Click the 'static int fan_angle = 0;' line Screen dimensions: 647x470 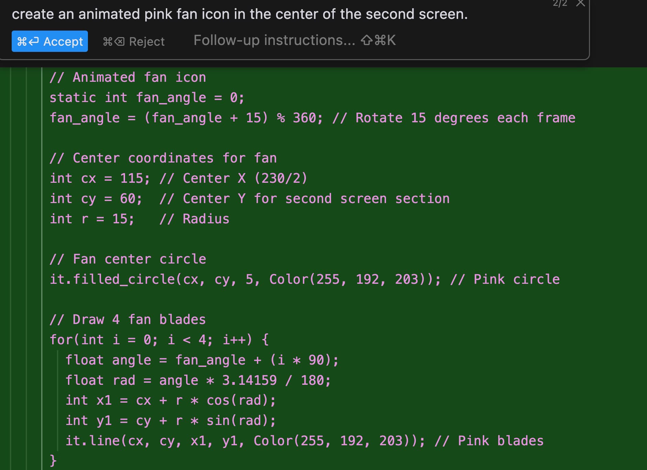147,98
